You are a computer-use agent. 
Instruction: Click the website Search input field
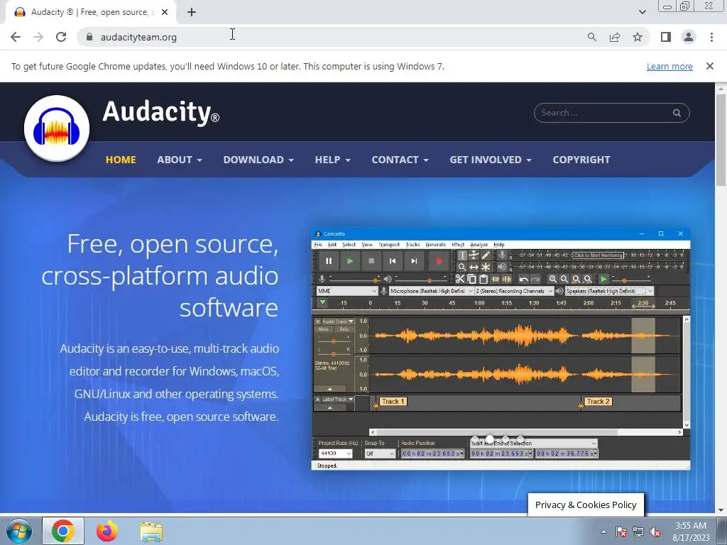(x=611, y=113)
